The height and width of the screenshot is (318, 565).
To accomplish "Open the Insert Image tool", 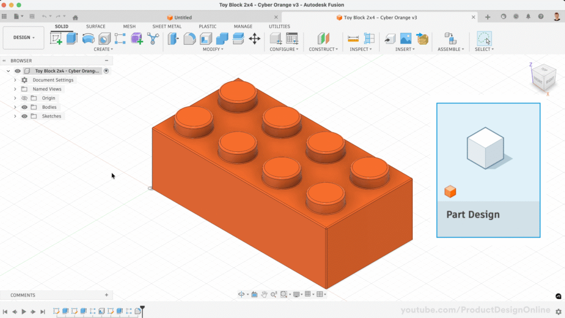I will pyautogui.click(x=406, y=39).
